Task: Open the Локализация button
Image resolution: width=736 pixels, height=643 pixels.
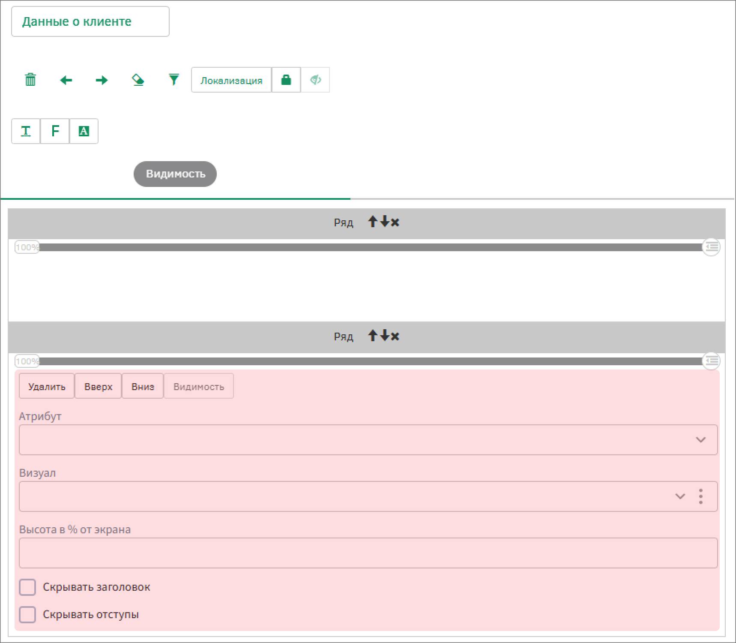Action: coord(231,80)
